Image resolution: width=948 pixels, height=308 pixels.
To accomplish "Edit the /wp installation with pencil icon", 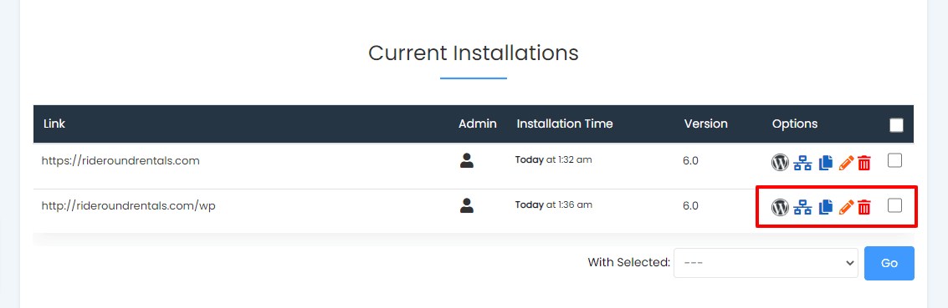I will (x=847, y=208).
